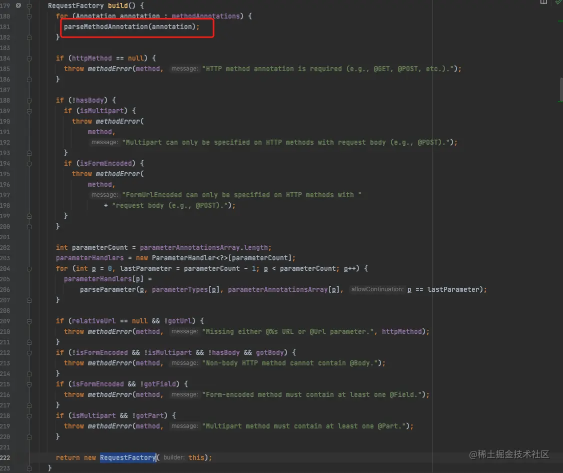Image resolution: width=563 pixels, height=473 pixels.
Task: Click the "Form-encoded method must contain" string
Action: [x=311, y=394]
